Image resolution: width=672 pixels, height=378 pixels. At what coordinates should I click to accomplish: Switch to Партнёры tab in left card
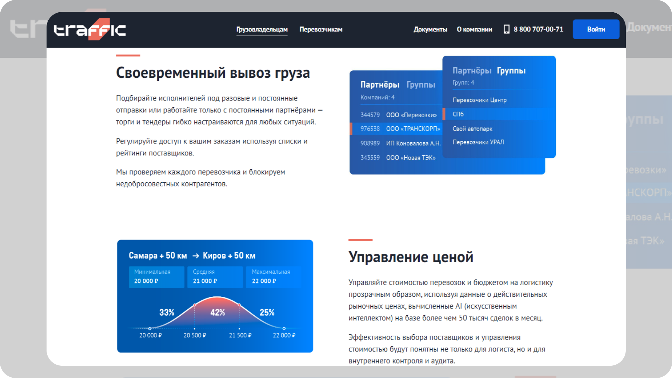point(380,85)
